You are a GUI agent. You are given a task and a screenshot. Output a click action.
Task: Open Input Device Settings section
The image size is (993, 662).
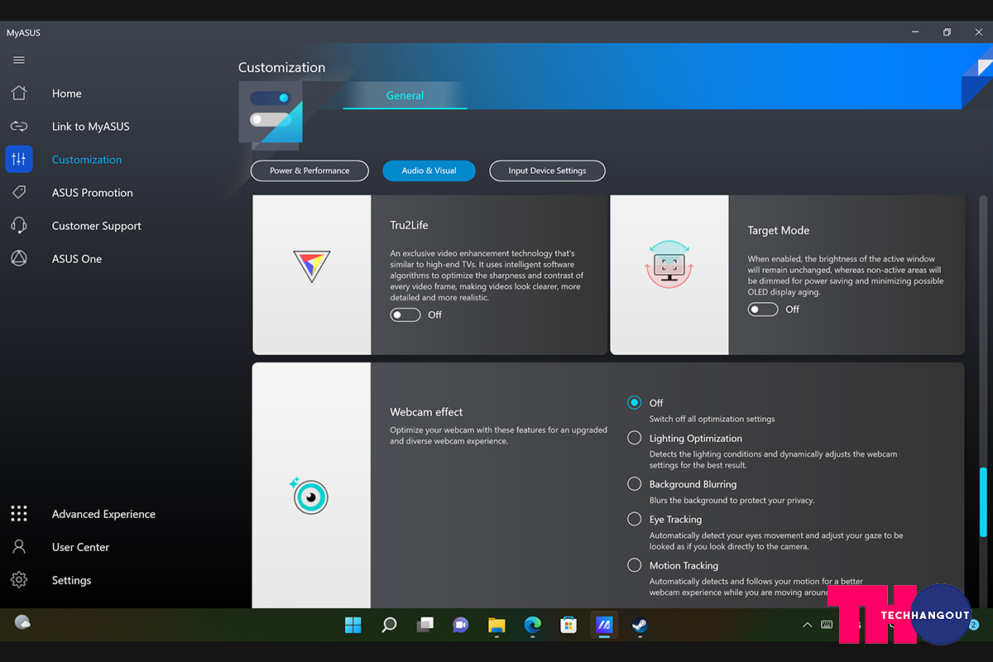click(x=547, y=170)
